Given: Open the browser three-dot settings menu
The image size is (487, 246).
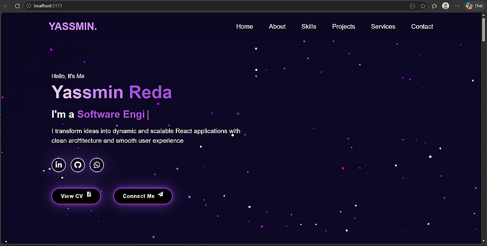Looking at the screenshot, I should pos(457,6).
